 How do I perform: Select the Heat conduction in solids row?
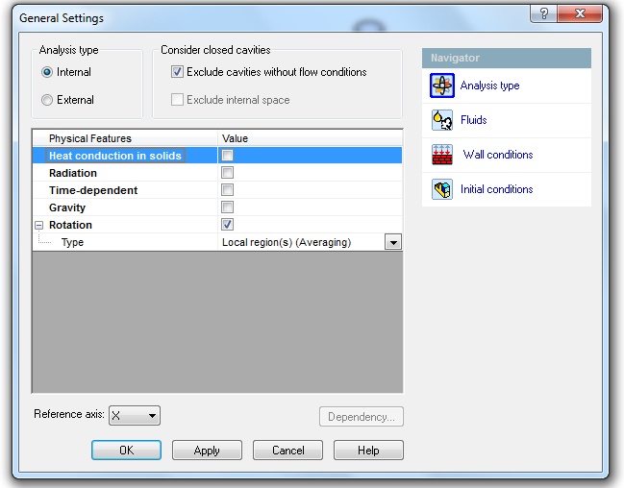[217, 156]
